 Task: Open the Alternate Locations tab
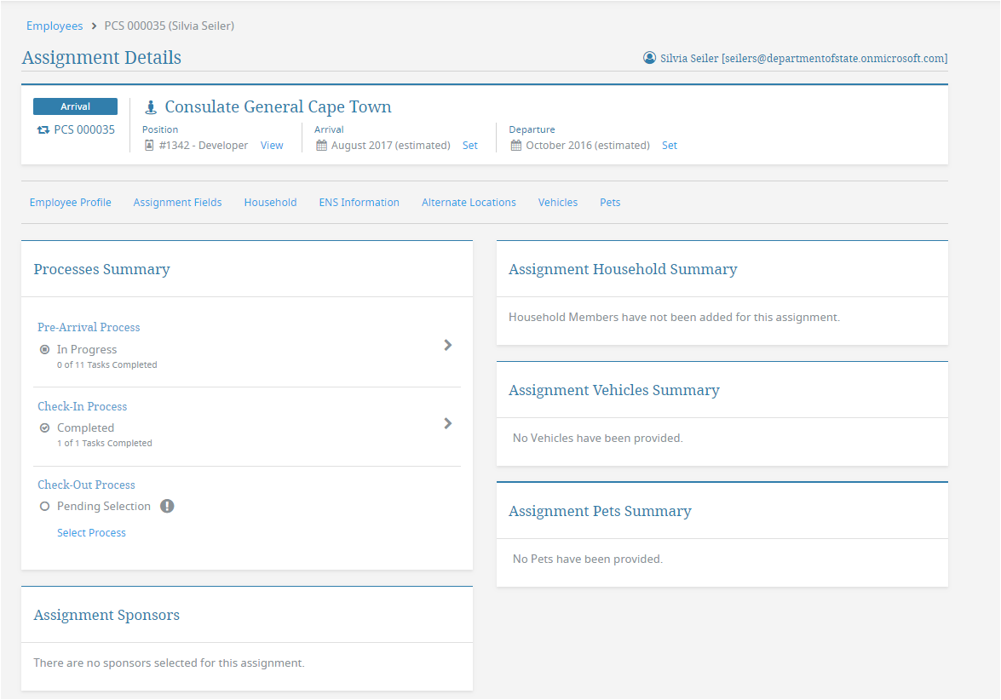(469, 203)
